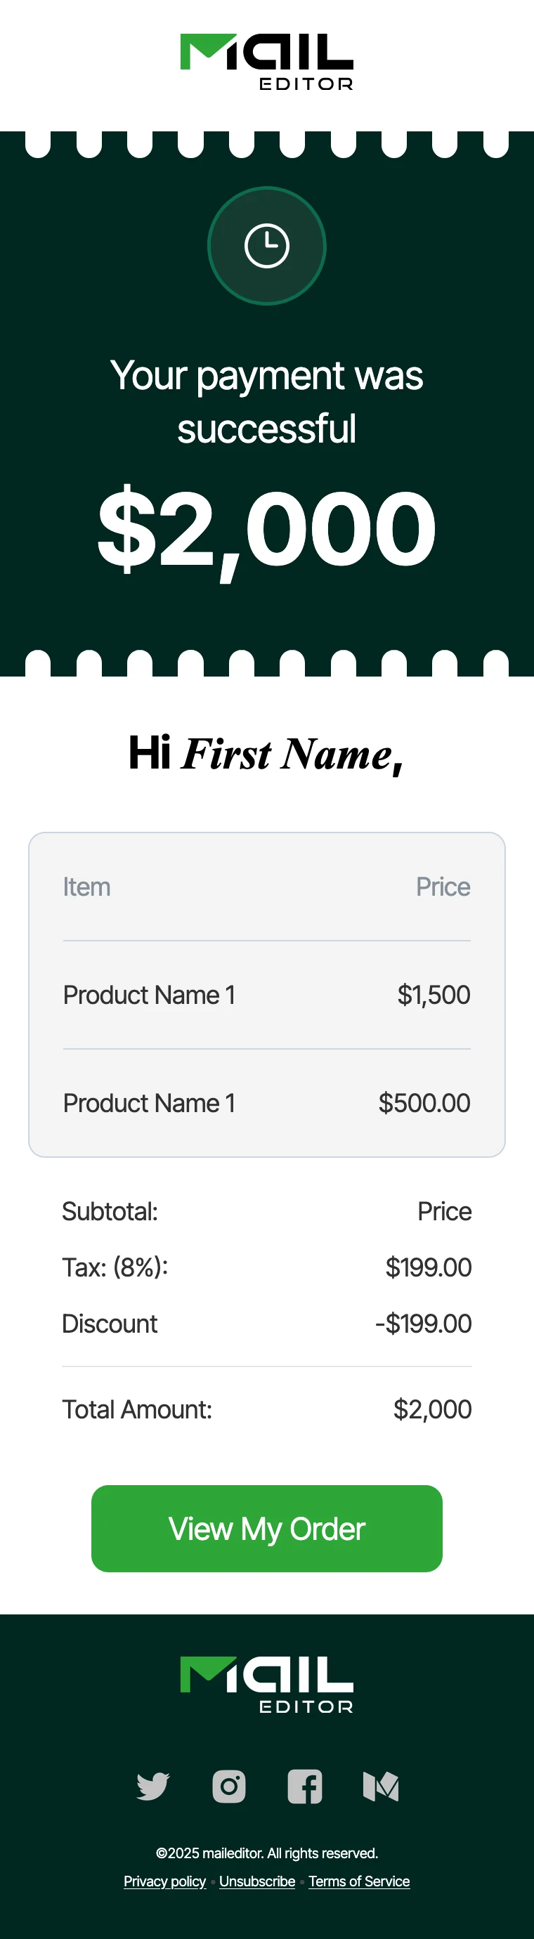Click the clock icon in header
Image resolution: width=534 pixels, height=1939 pixels.
click(x=266, y=245)
